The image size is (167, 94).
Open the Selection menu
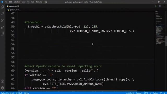click(17, 2)
